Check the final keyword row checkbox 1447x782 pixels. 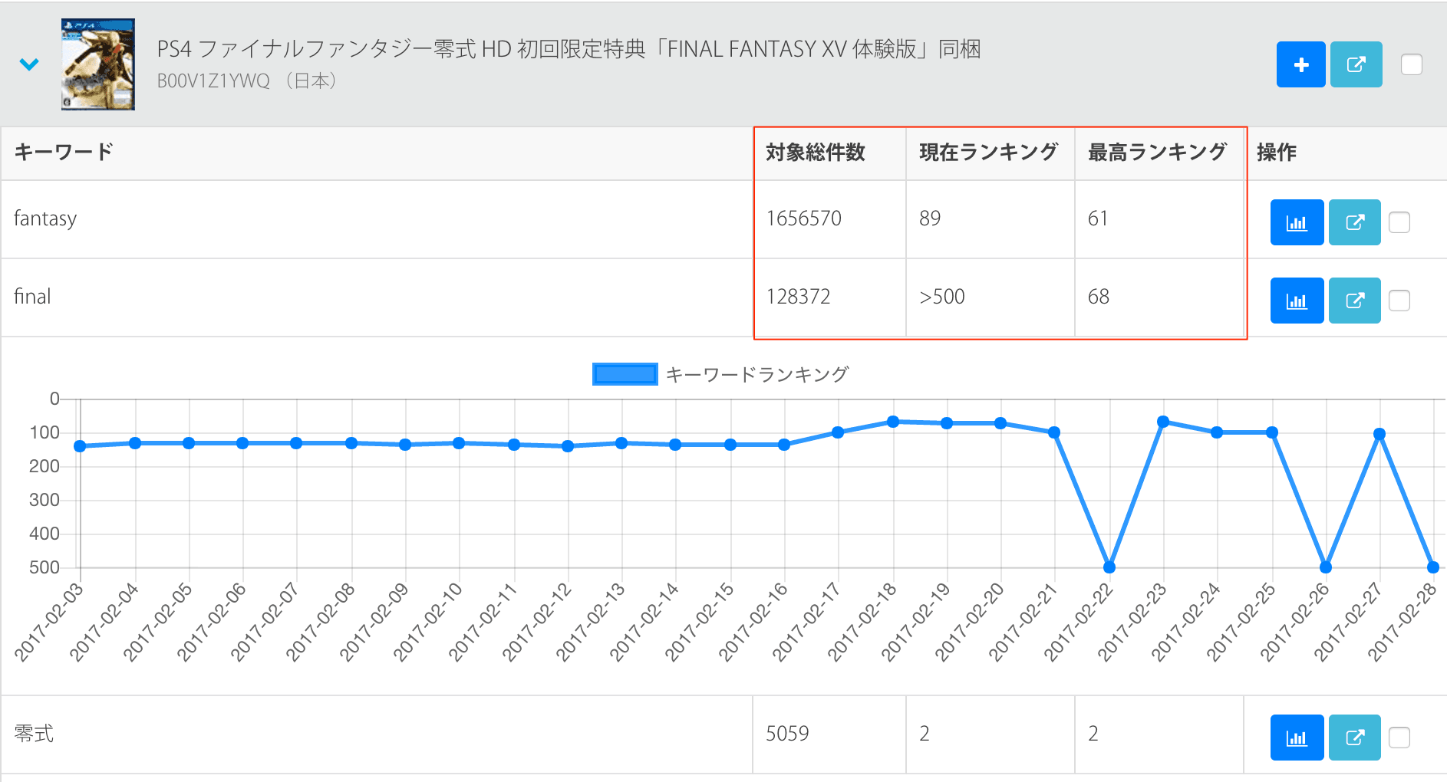pos(1399,301)
